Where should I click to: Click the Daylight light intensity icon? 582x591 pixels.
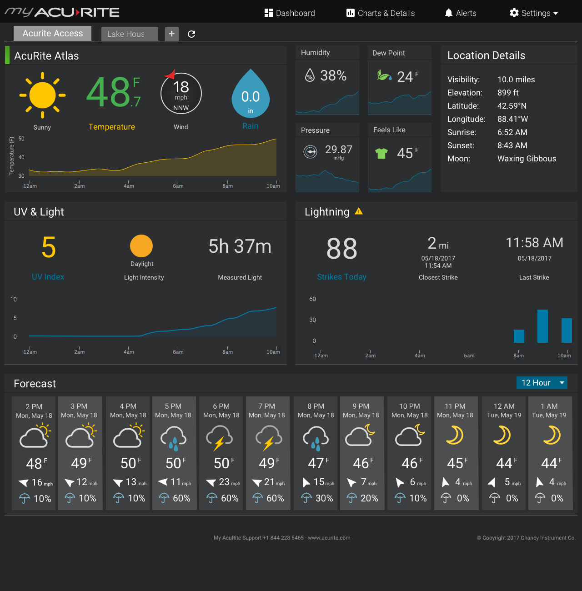(x=141, y=246)
